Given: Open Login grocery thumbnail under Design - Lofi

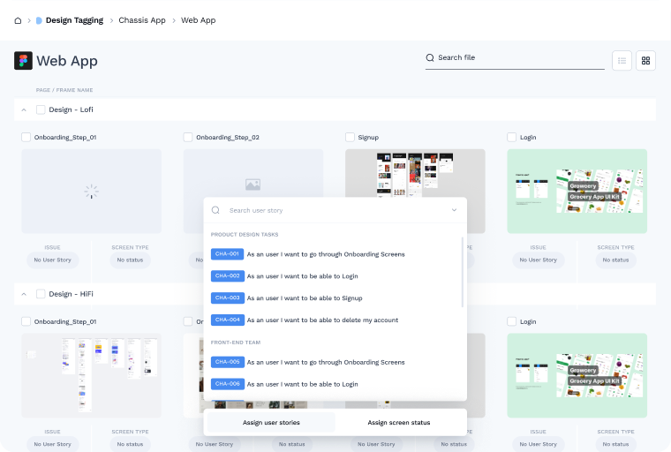Looking at the screenshot, I should [x=577, y=191].
